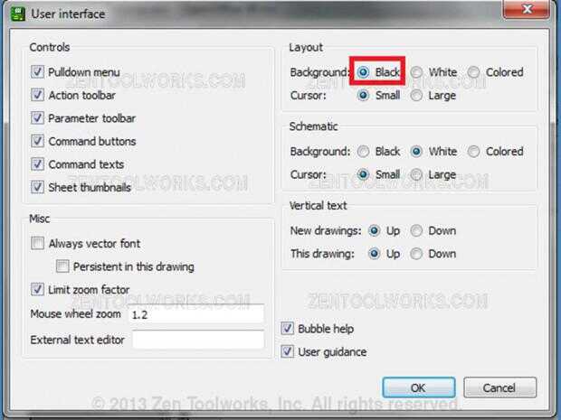Viewport: 561px width, 420px height.
Task: Disable the Parameter toolbar option
Action: tap(38, 118)
